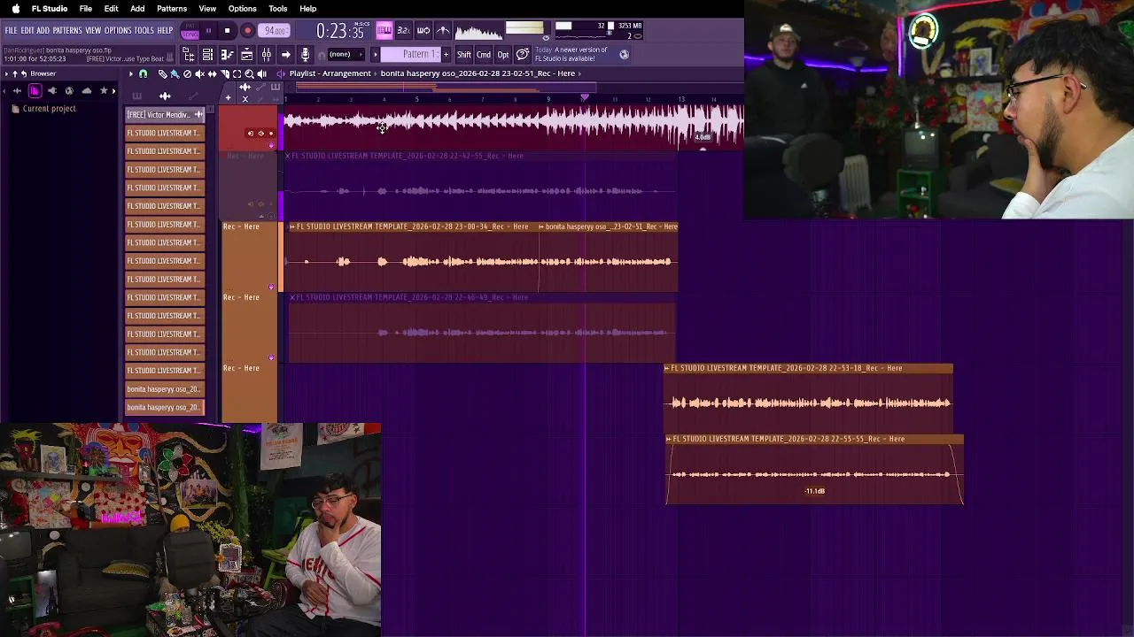Select the Slice tool in playlist toolbar
The width and height of the screenshot is (1134, 637).
pos(224,73)
